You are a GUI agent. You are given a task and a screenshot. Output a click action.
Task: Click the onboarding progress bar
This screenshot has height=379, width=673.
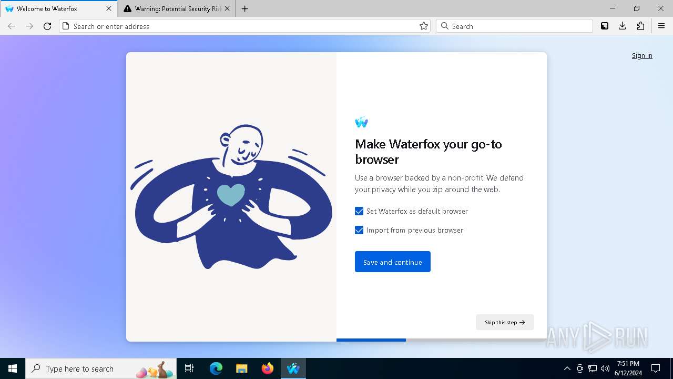442,340
